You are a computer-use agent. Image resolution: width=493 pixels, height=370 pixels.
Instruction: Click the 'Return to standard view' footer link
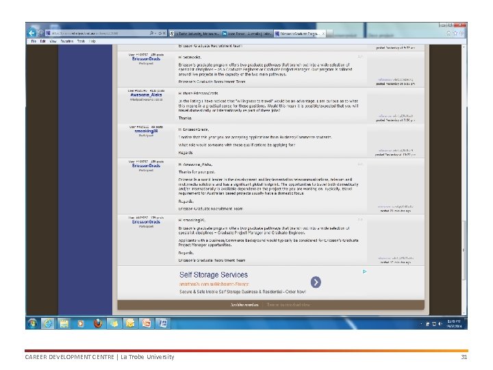pyautogui.click(x=288, y=304)
